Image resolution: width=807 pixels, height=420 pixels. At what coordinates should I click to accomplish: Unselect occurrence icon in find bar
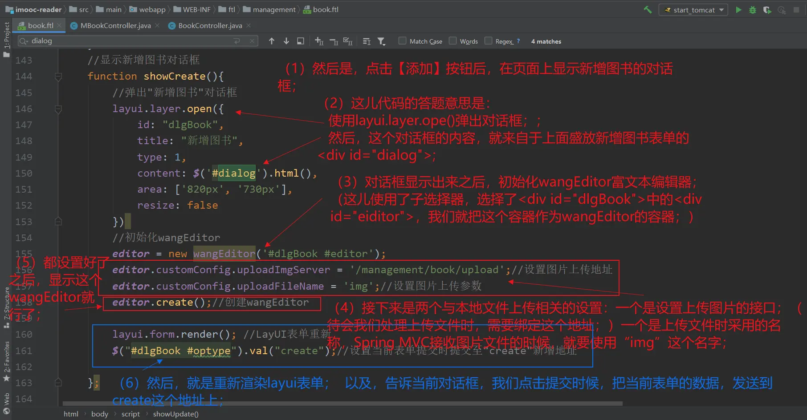334,41
